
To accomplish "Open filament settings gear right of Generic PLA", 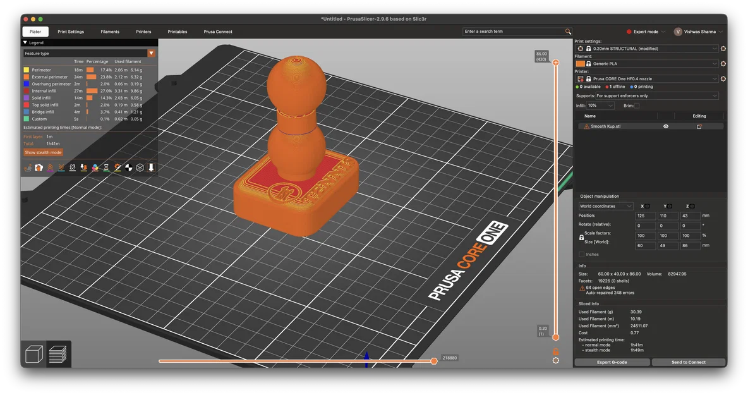I will coord(723,63).
